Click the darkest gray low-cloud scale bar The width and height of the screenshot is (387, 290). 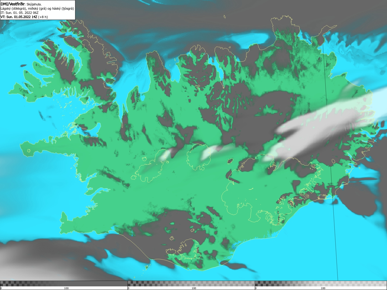(x=64, y=284)
